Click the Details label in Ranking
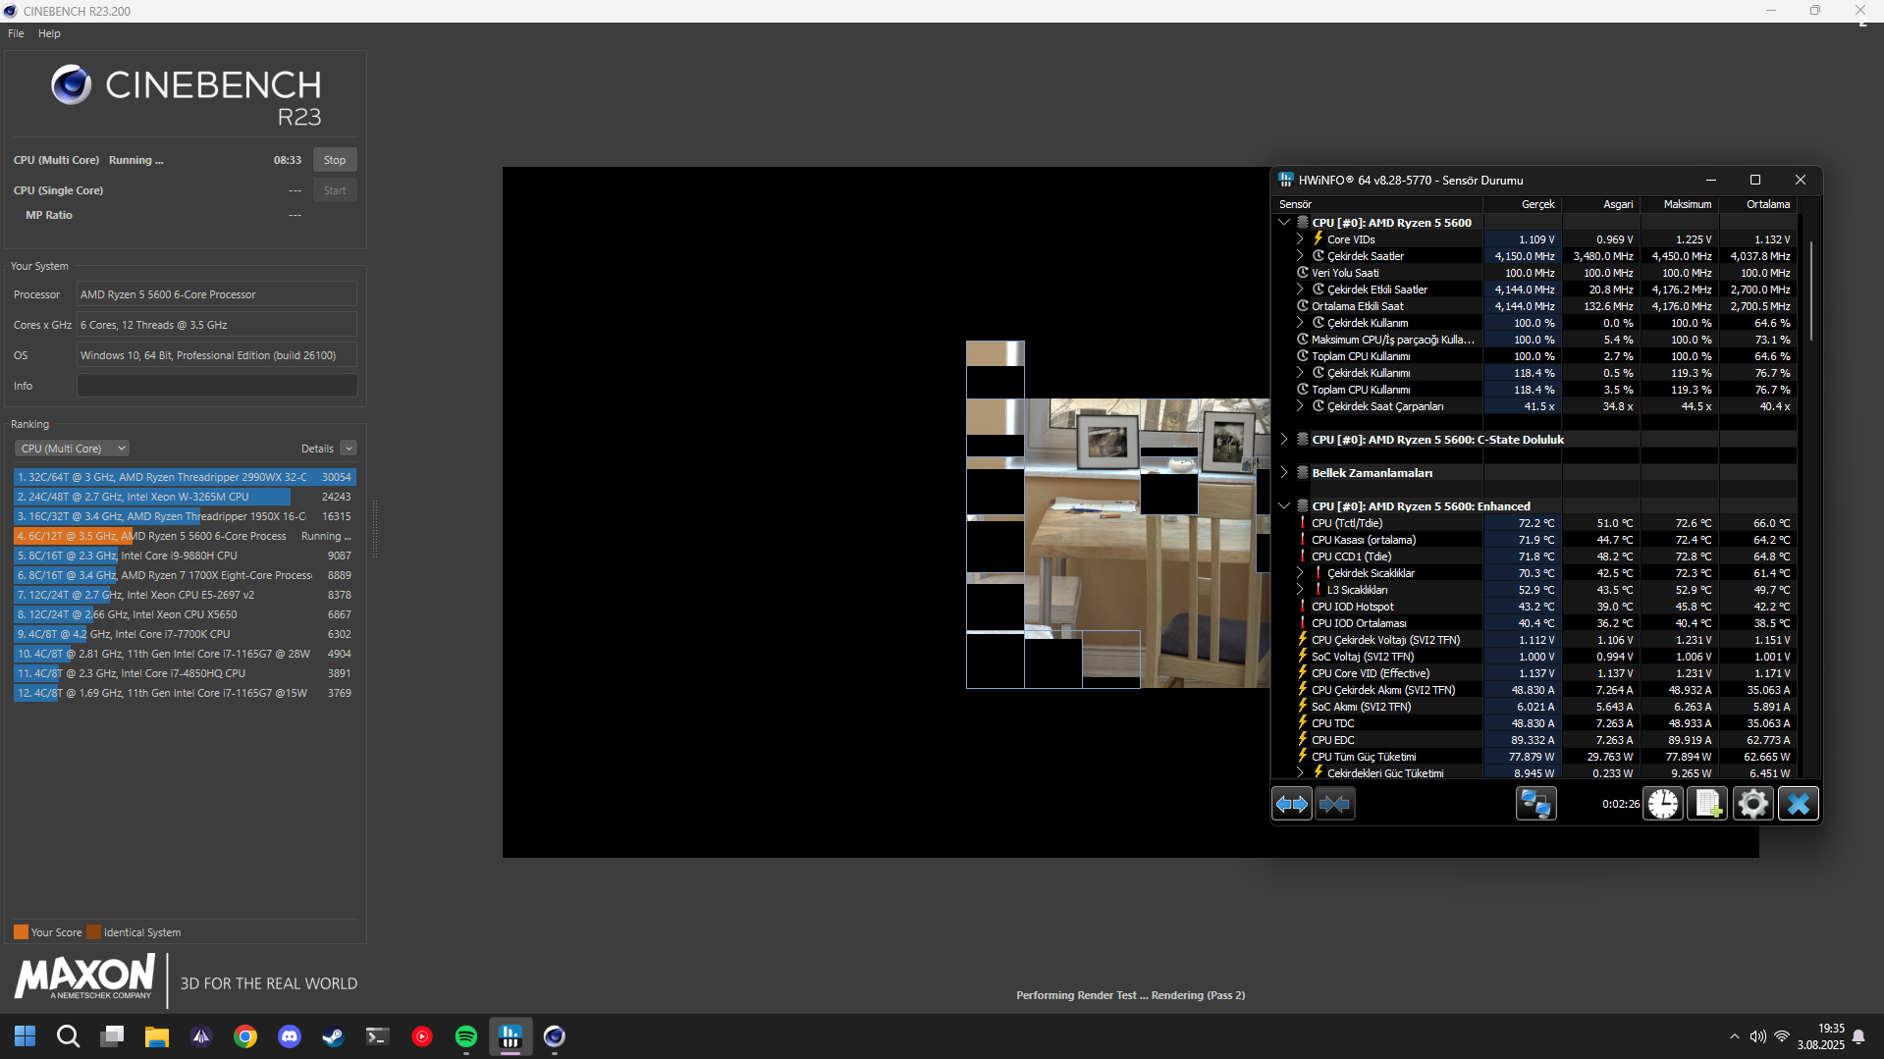The width and height of the screenshot is (1884, 1059). pos(317,449)
